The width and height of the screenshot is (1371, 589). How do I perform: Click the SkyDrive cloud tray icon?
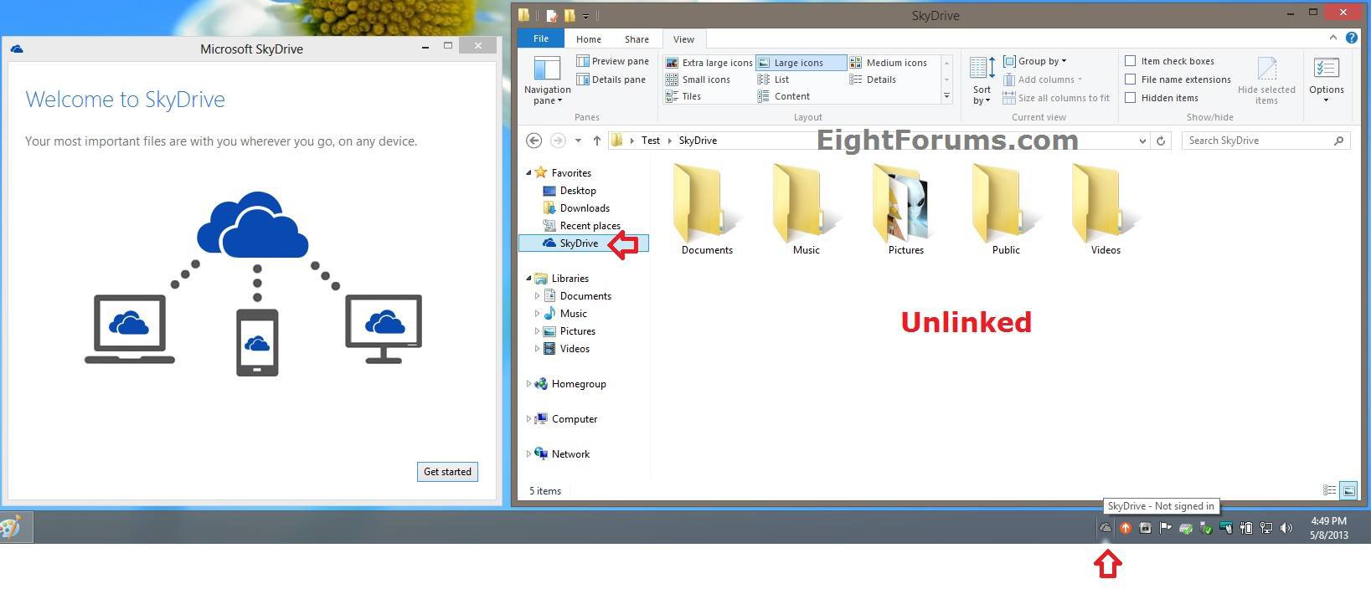tap(1106, 528)
